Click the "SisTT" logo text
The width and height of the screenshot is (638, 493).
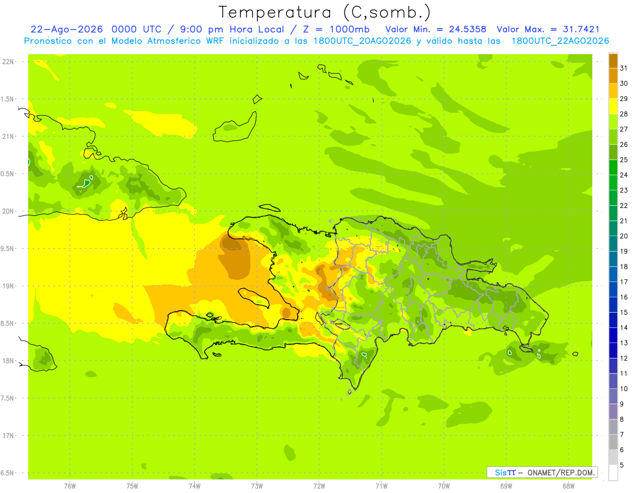[x=505, y=472]
